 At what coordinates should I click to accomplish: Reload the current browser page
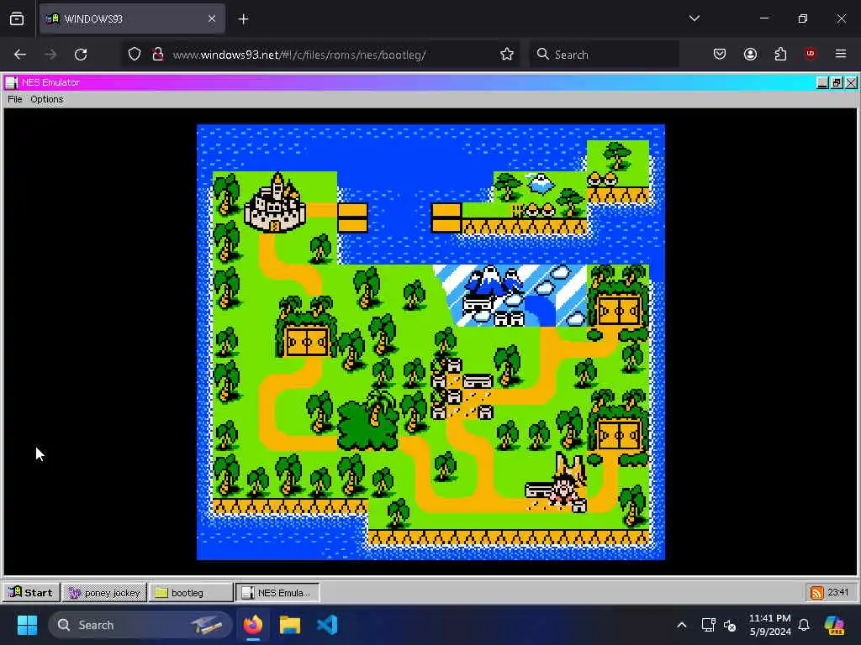pos(81,55)
